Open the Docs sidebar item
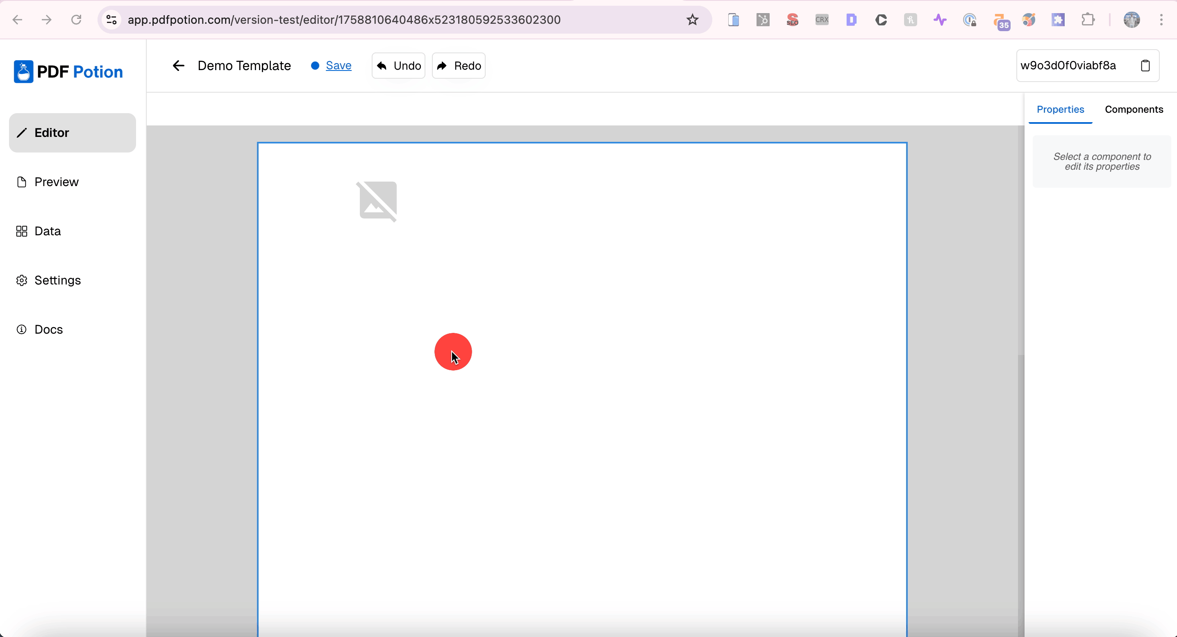1177x637 pixels. 48,330
